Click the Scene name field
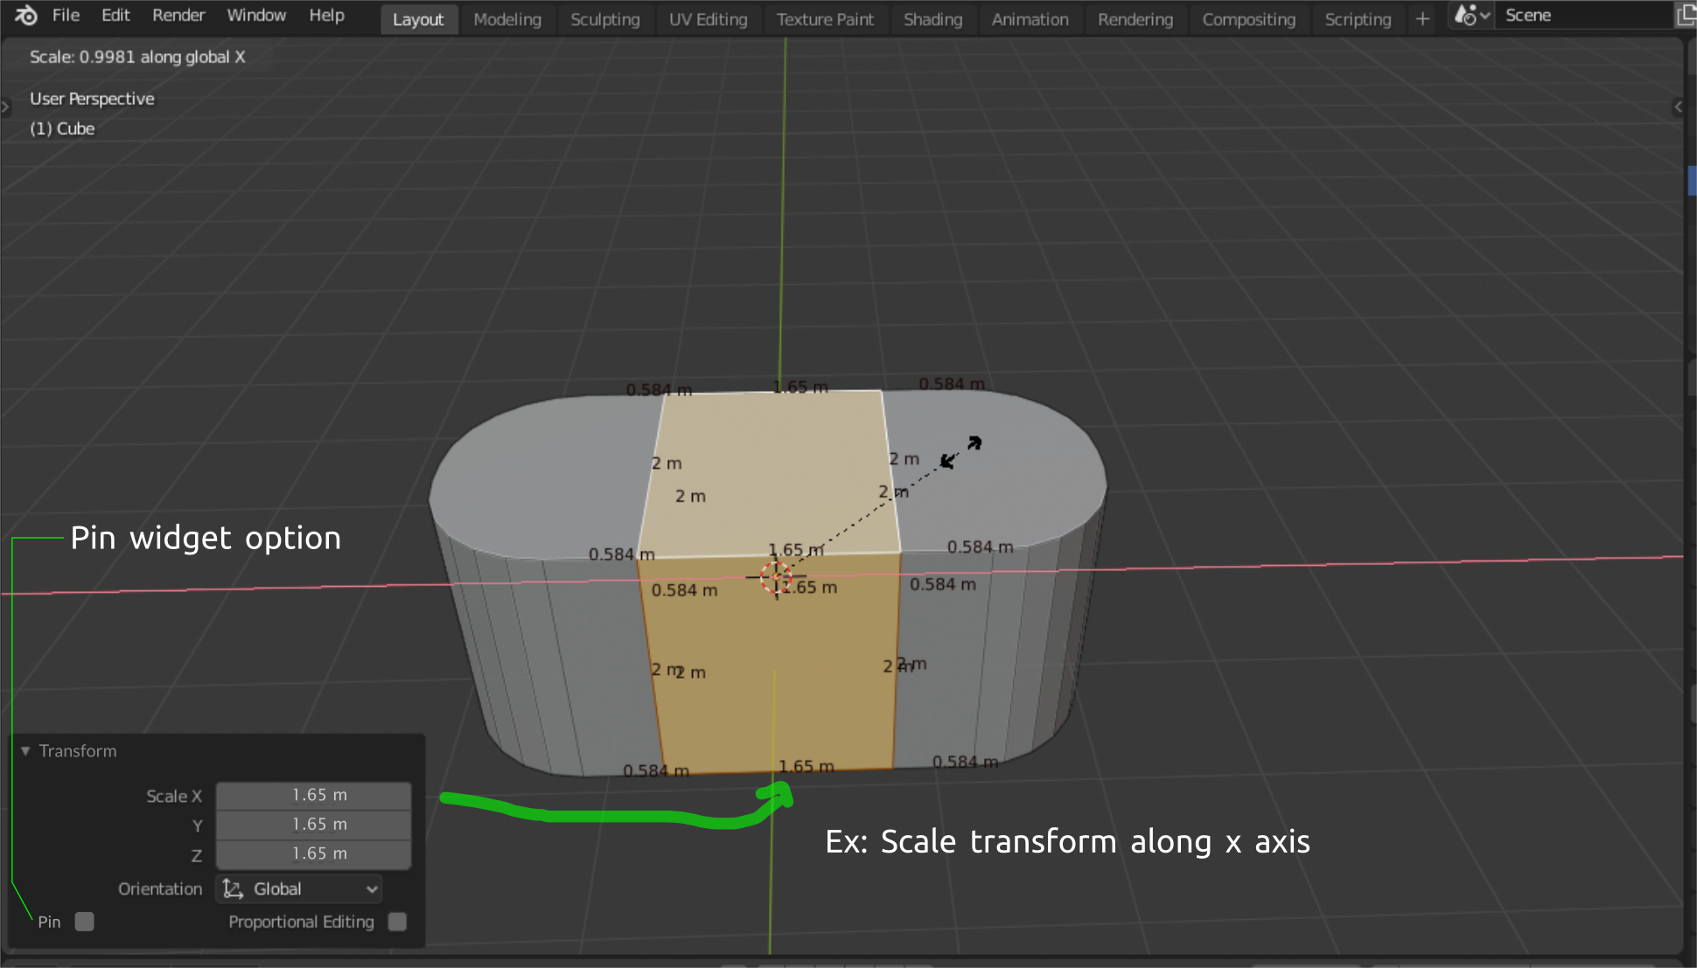Image resolution: width=1697 pixels, height=968 pixels. point(1583,16)
